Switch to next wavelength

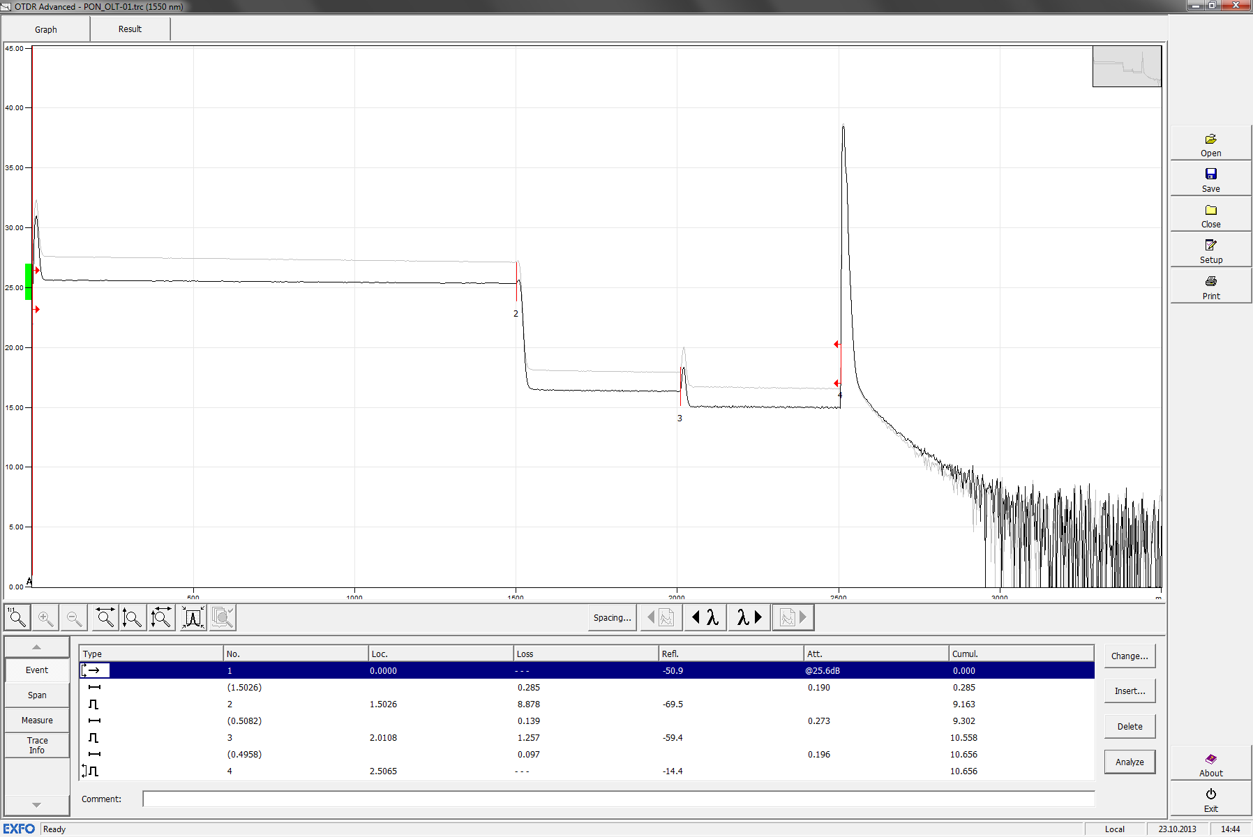click(749, 617)
